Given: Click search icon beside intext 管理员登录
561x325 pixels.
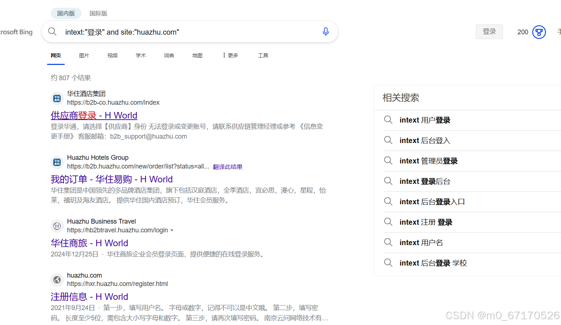Looking at the screenshot, I should click(x=388, y=161).
